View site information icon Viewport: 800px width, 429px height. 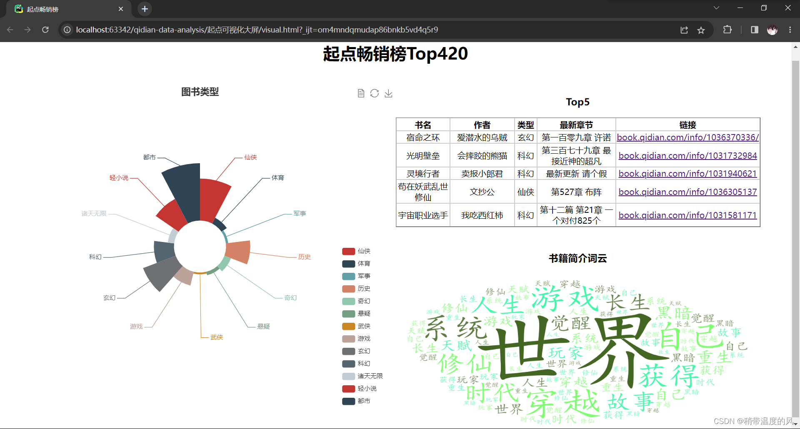pos(67,30)
